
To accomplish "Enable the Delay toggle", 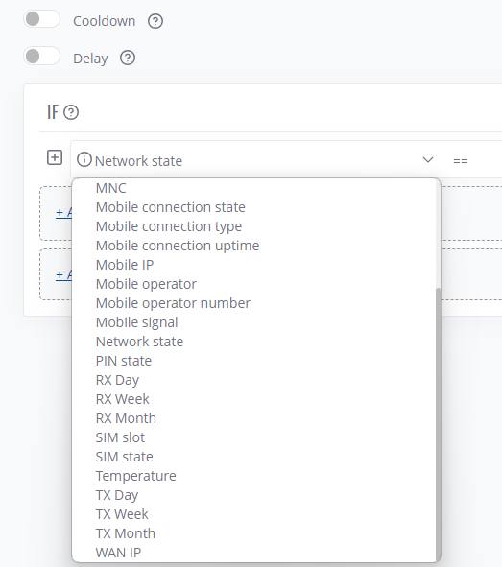I will click(41, 56).
